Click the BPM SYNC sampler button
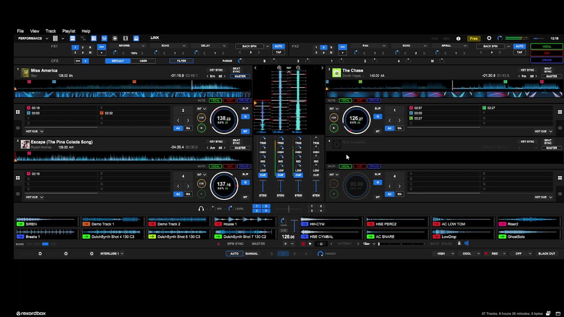The image size is (564, 317). [235, 243]
